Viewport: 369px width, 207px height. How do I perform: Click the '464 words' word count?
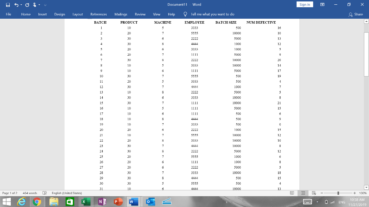click(x=30, y=193)
